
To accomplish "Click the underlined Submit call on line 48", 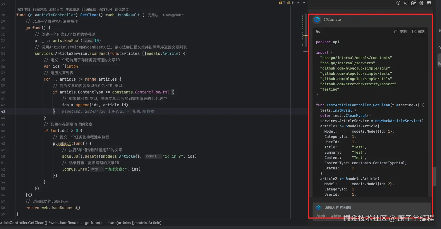I will [64, 143].
